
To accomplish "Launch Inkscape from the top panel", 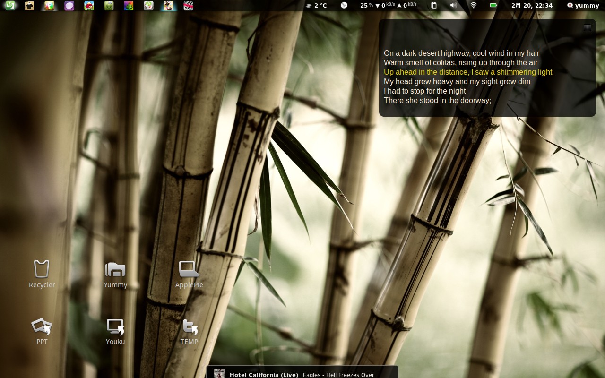I will 29,6.
